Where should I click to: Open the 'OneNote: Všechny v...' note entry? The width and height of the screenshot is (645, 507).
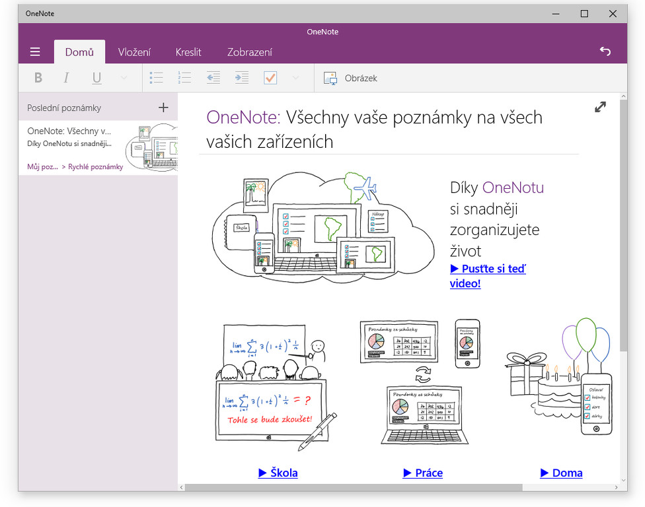[x=98, y=148]
